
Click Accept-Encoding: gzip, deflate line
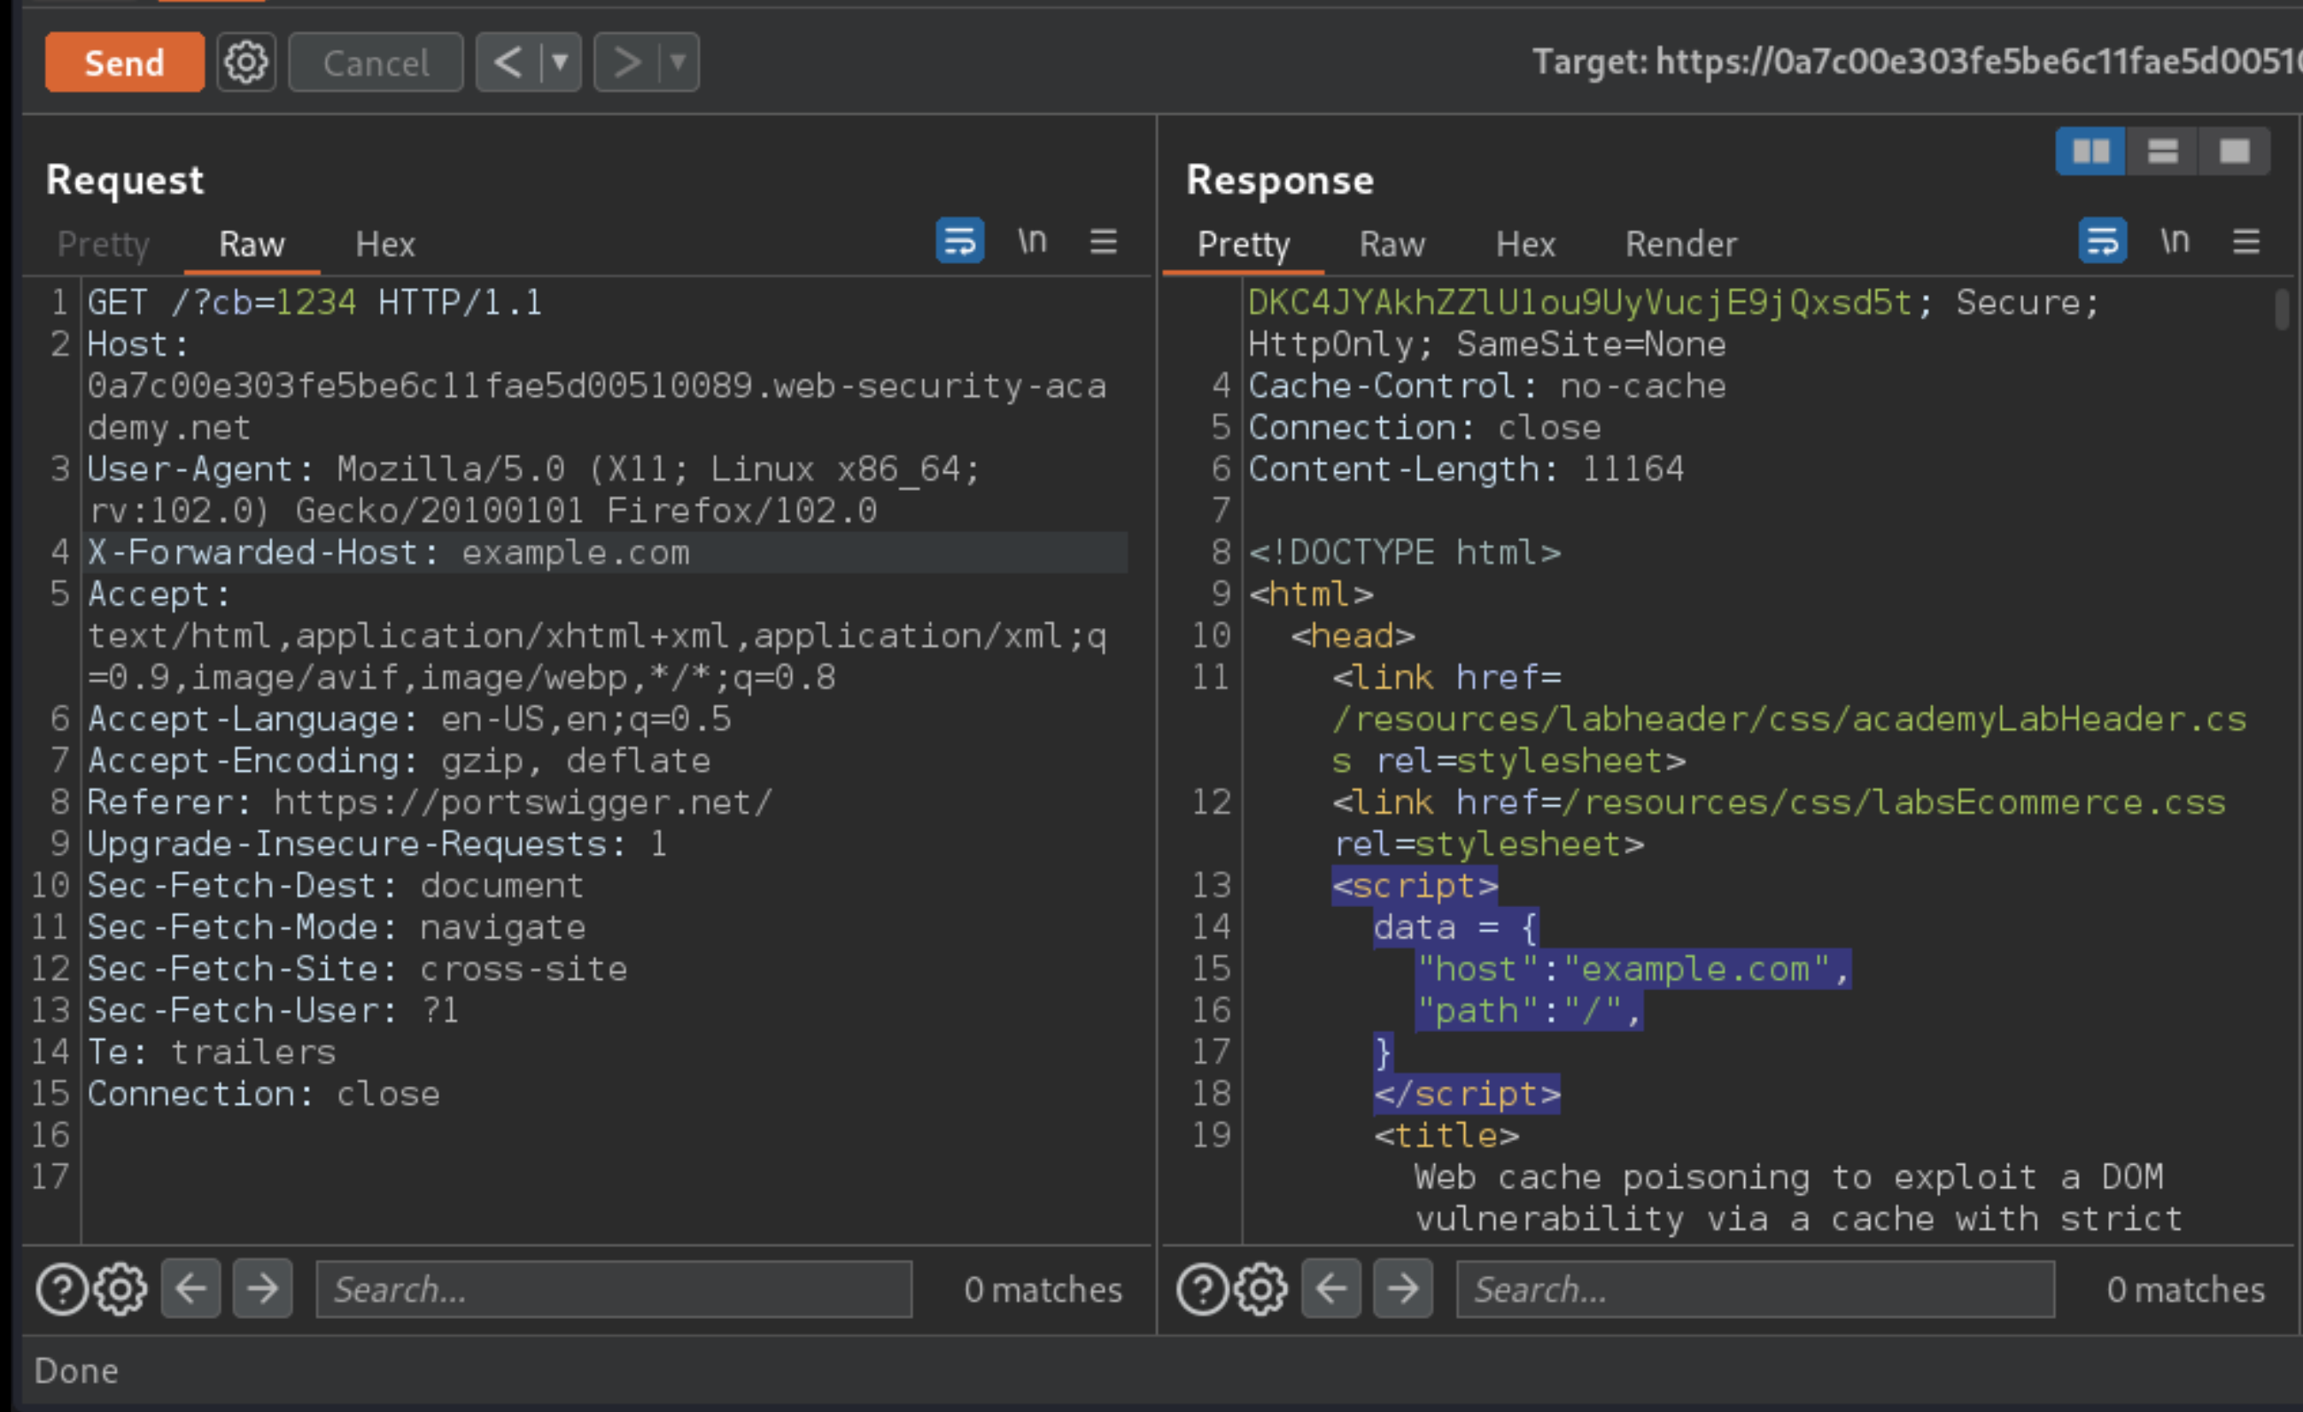[x=399, y=761]
